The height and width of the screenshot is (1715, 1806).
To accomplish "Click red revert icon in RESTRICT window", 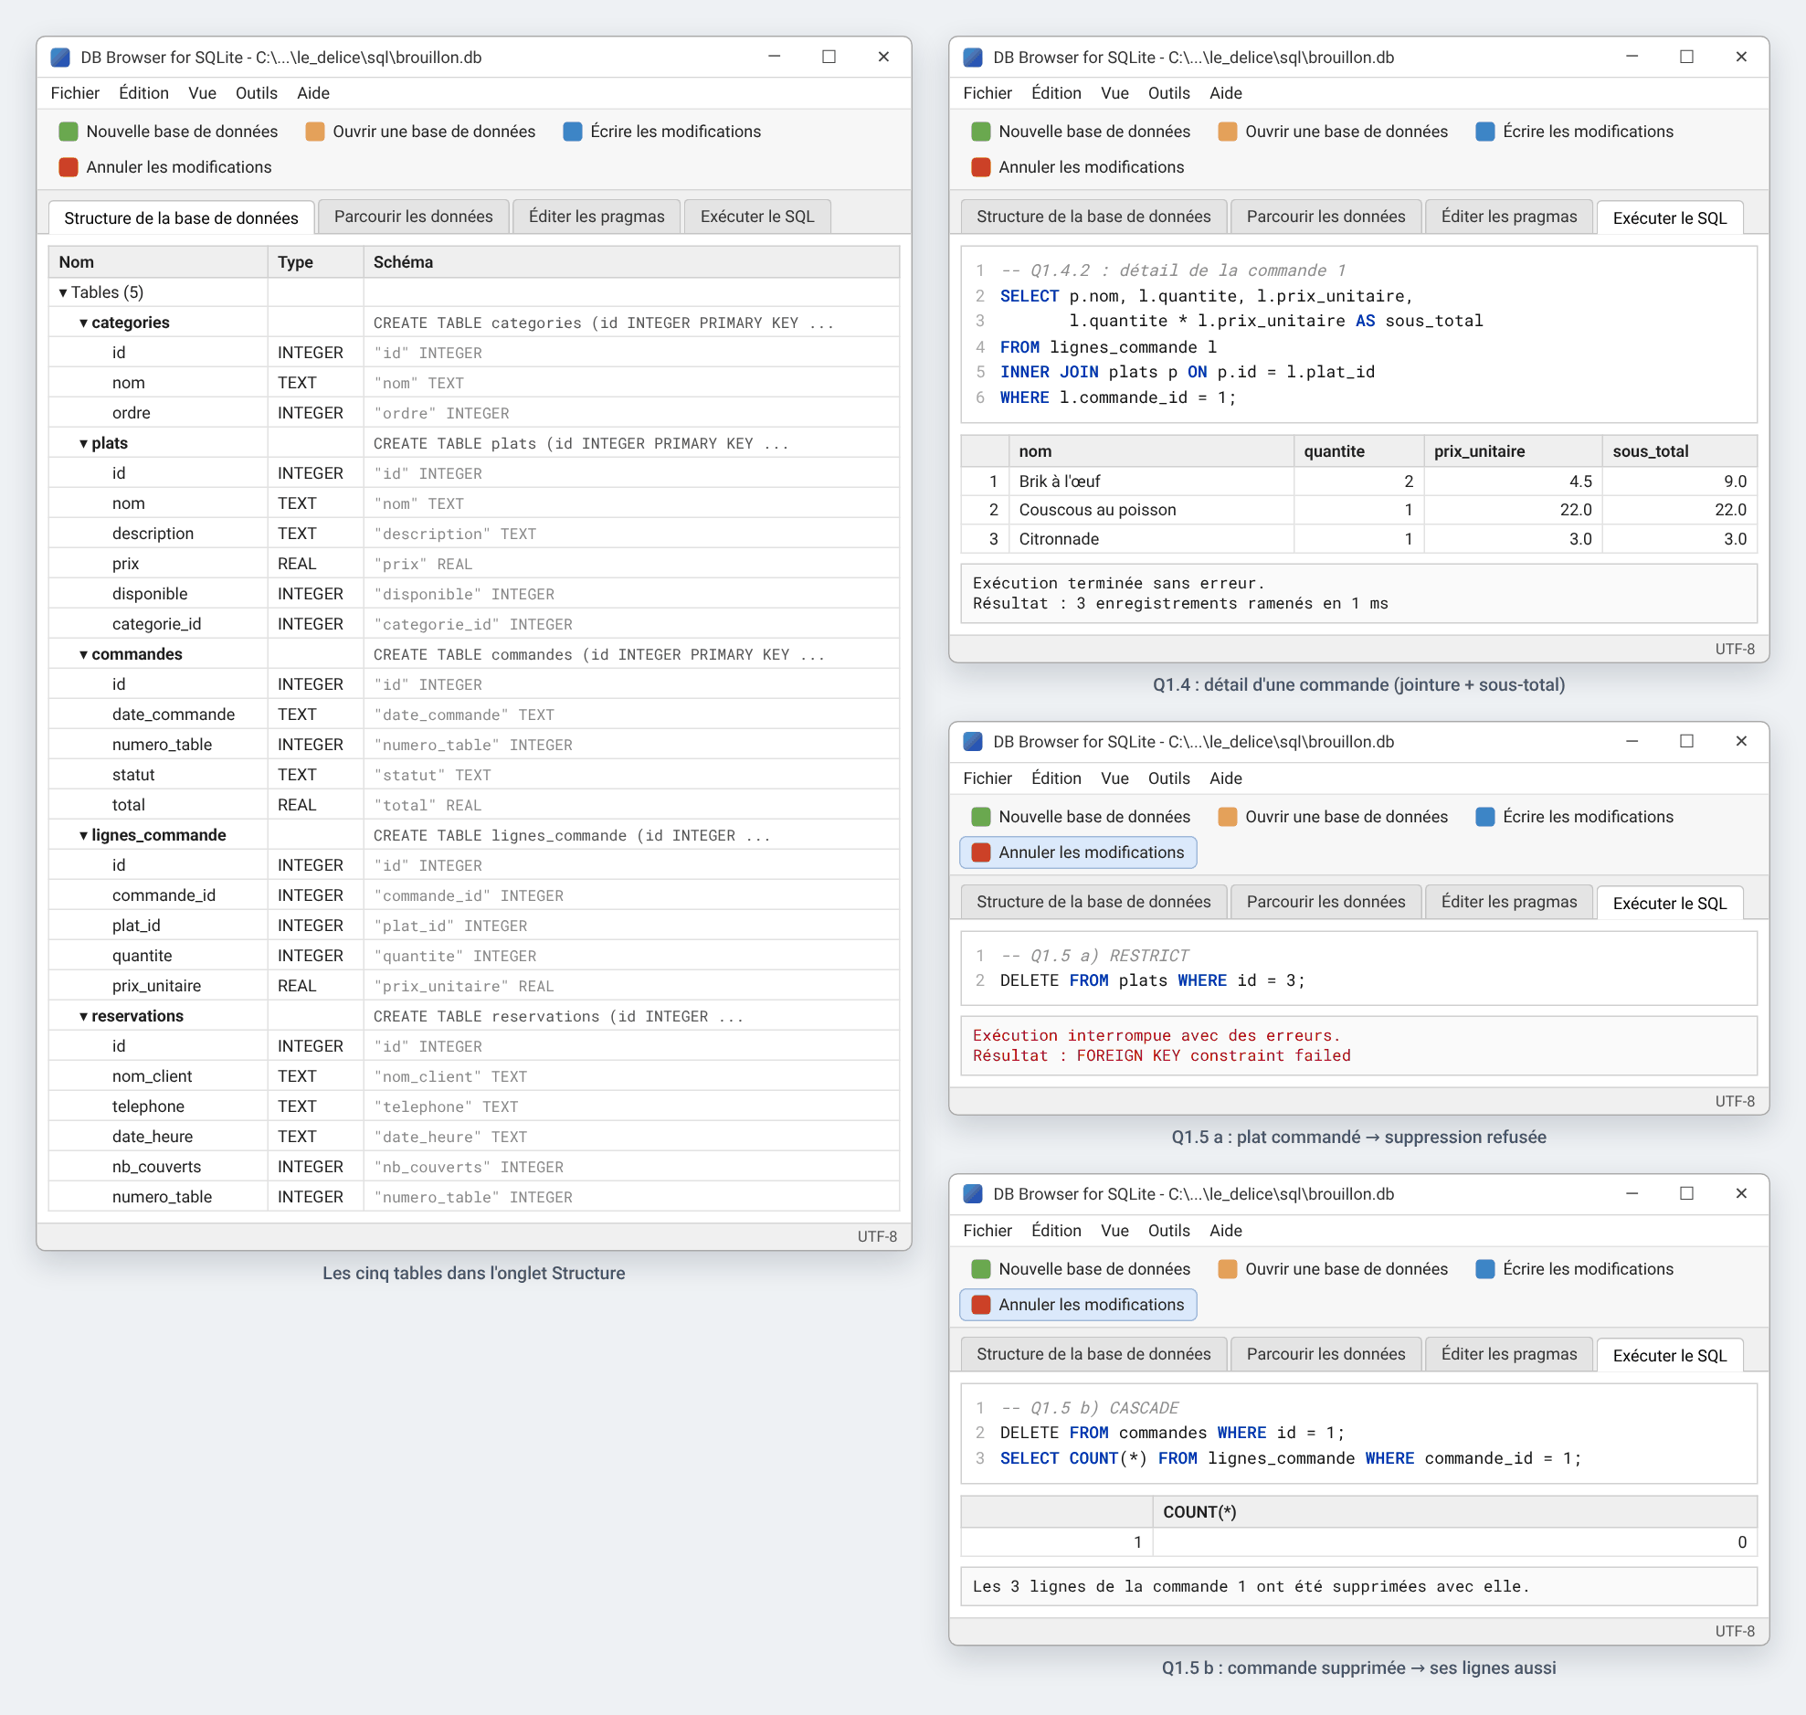I will [x=981, y=852].
